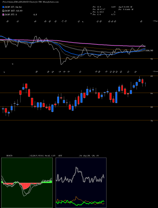Screen dimensions: 158x208
Task: Select the DOW ST: 84.84 legend label
Action: (x=13, y=7)
